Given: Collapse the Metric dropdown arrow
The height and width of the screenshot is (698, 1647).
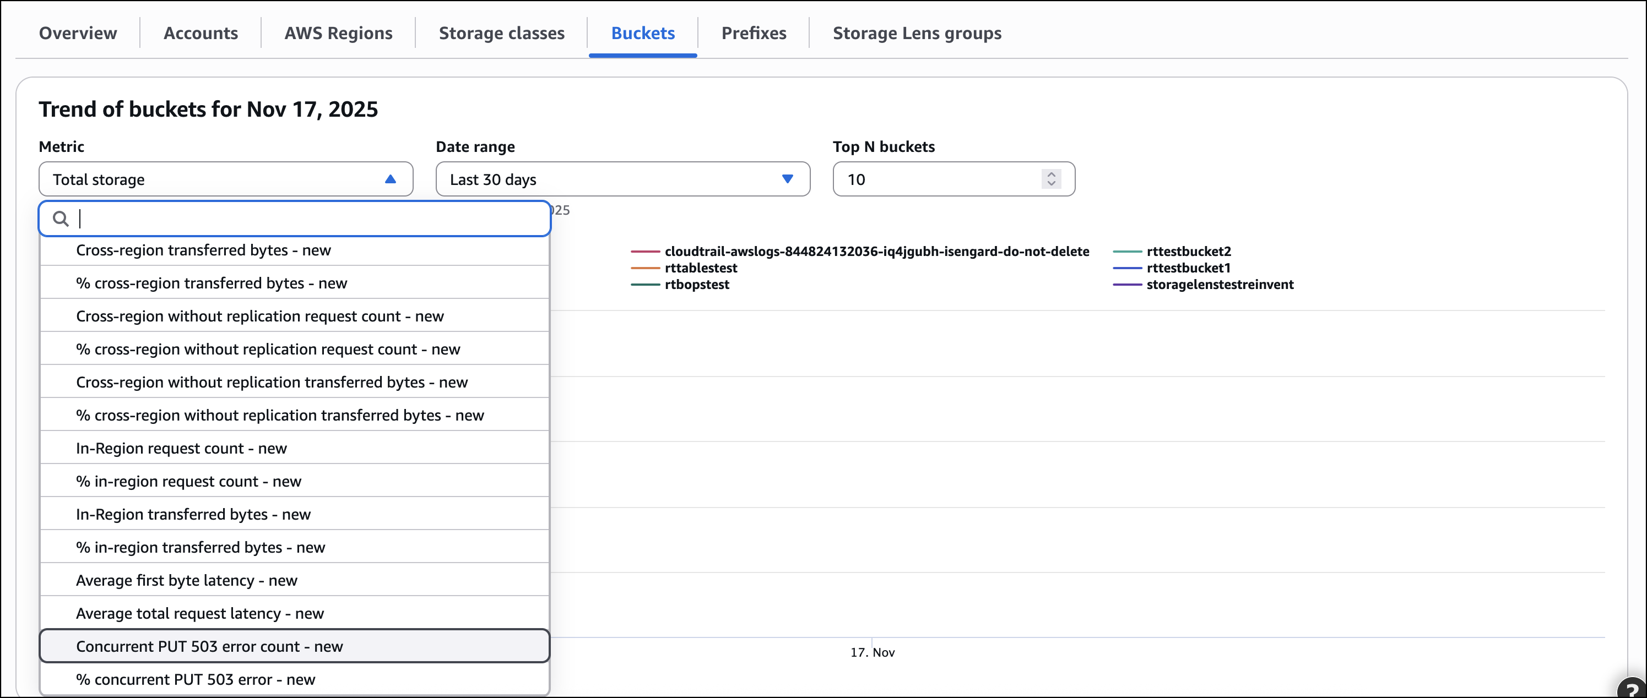Looking at the screenshot, I should [390, 179].
